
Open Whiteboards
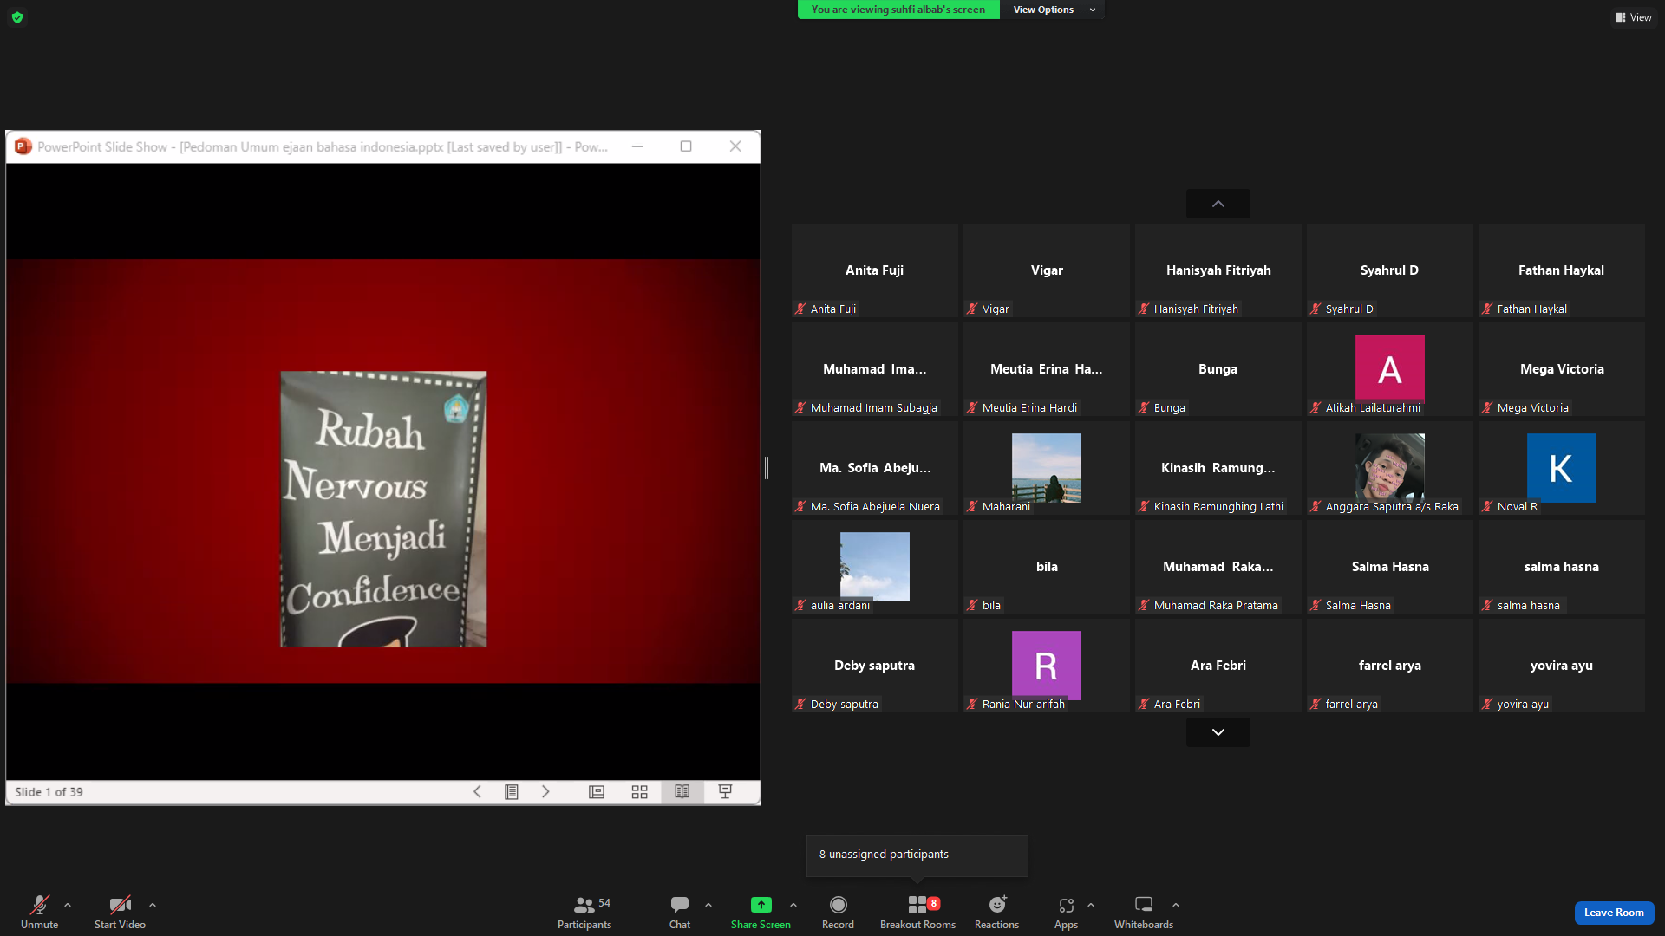coord(1144,912)
